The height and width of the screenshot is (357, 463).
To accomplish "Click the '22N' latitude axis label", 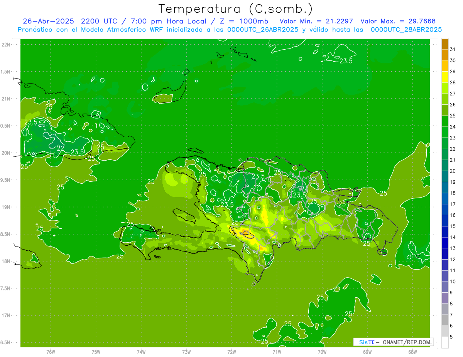I will pos(6,45).
